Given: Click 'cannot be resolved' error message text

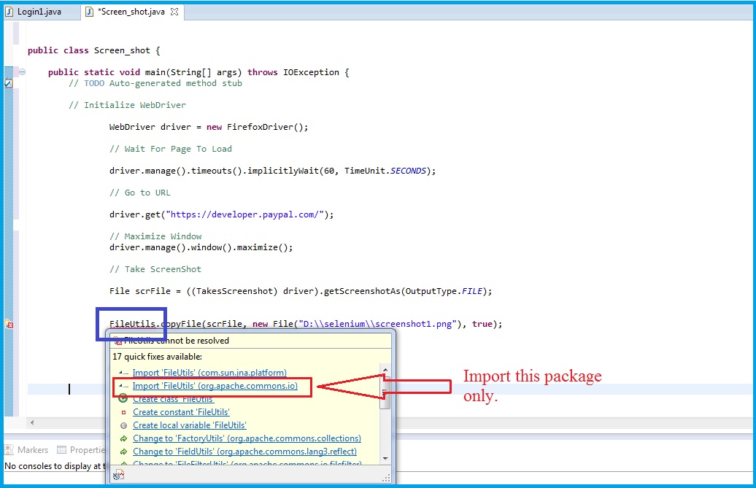Looking at the screenshot, I should pyautogui.click(x=177, y=341).
